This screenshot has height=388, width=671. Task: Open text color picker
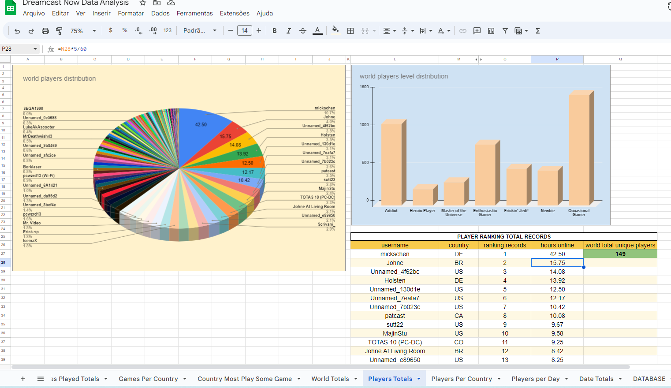(317, 31)
